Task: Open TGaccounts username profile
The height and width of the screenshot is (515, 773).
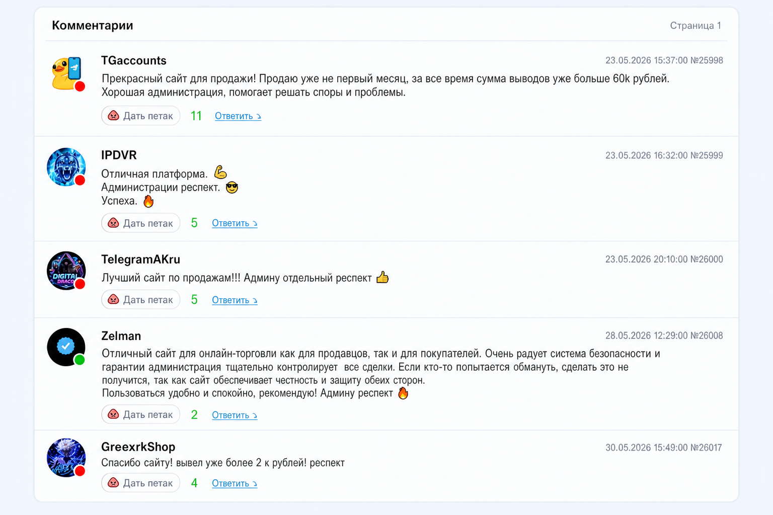Action: tap(134, 60)
